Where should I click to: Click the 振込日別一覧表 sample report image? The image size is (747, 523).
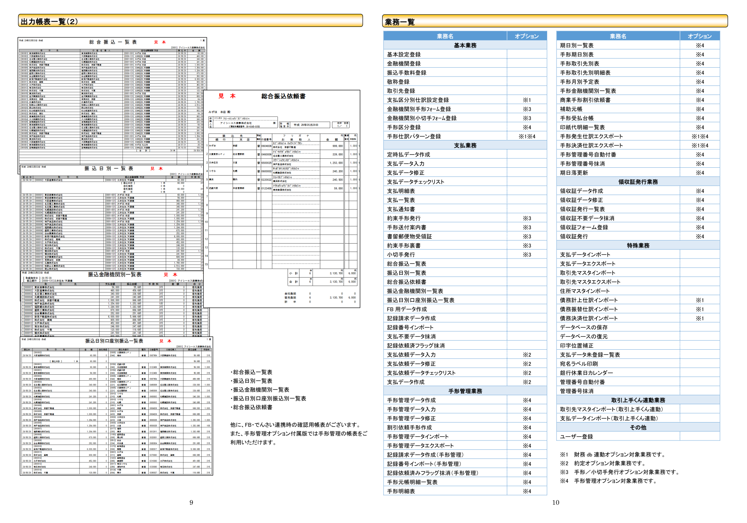(x=112, y=217)
